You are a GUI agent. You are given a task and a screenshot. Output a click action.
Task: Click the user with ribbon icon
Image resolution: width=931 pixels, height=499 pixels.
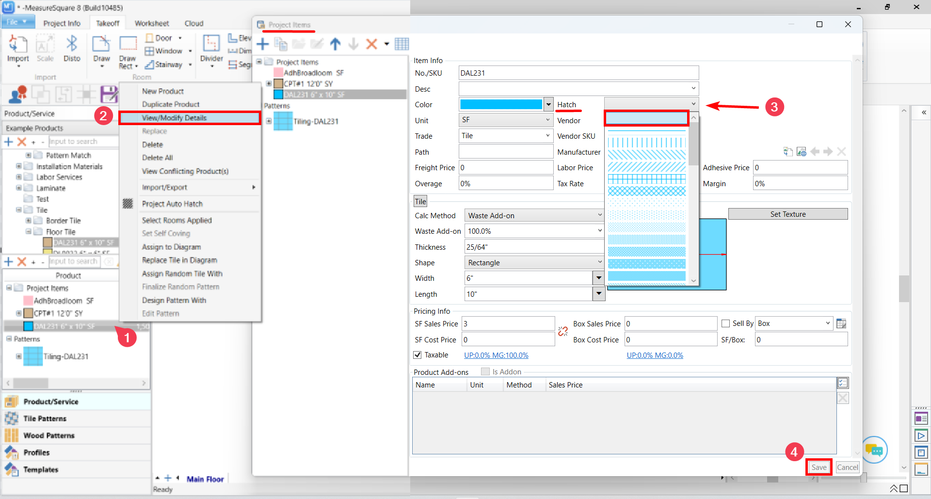coord(18,94)
